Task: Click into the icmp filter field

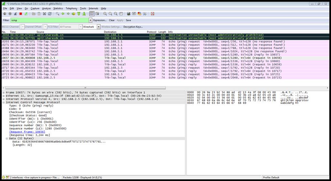Action: [x=49, y=20]
